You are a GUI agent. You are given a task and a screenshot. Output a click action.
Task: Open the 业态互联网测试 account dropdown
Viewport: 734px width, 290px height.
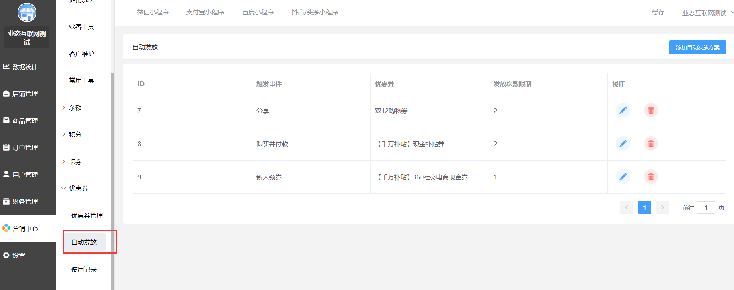tap(707, 13)
